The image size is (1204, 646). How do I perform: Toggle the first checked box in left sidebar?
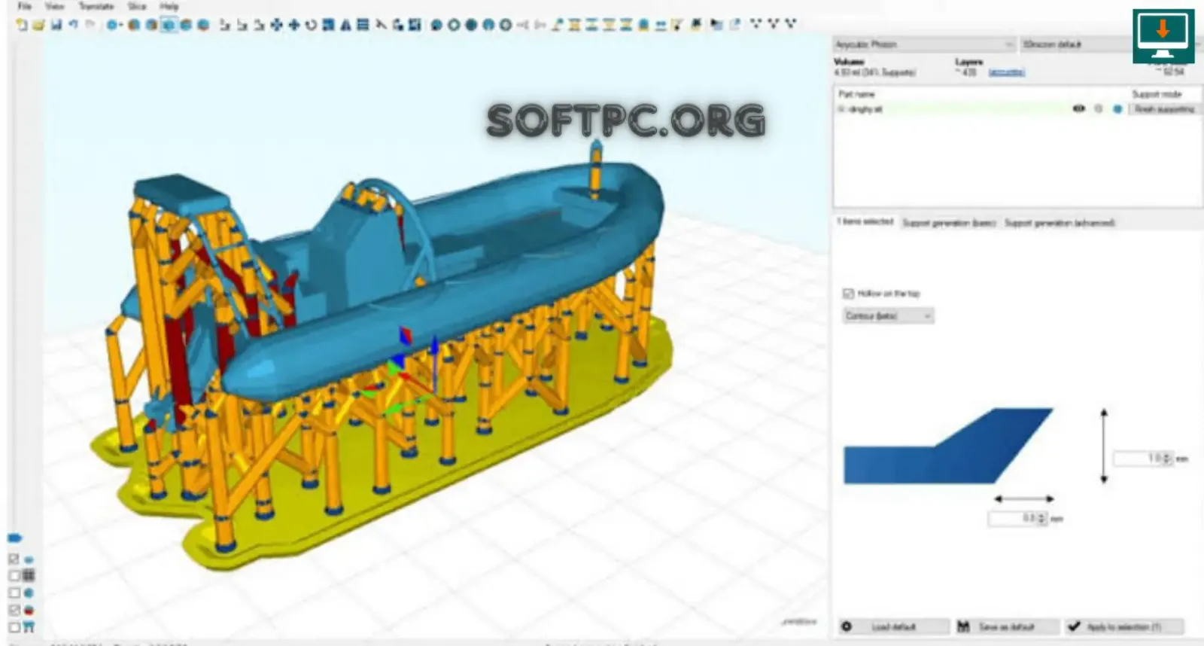point(14,559)
